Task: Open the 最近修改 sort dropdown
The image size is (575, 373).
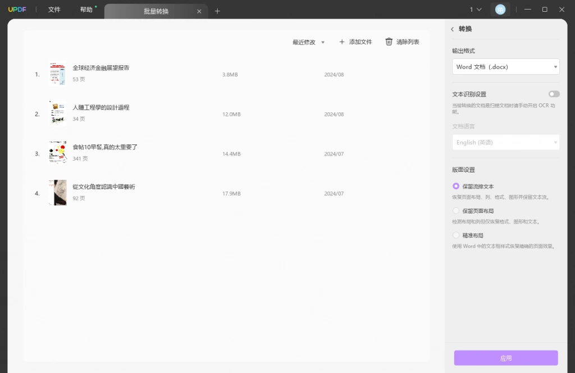Action: tap(308, 42)
